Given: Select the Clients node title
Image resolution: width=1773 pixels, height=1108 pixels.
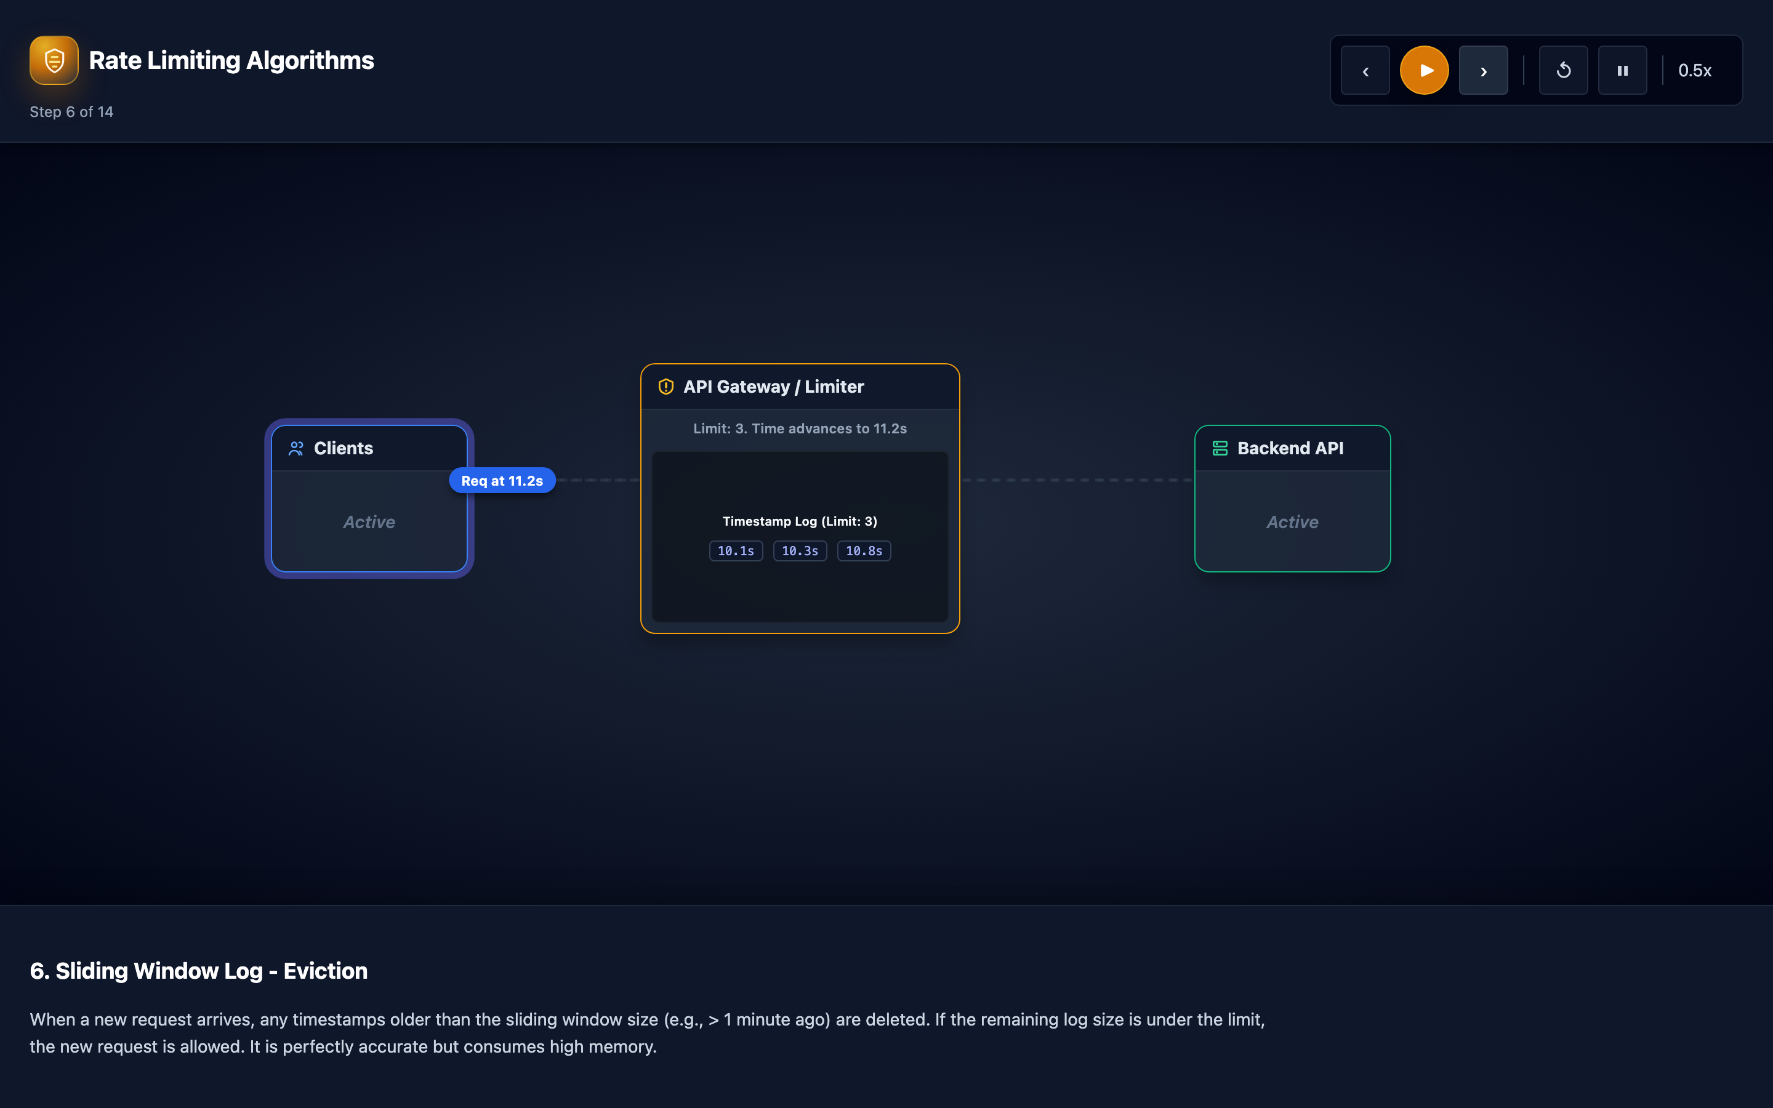Looking at the screenshot, I should (344, 449).
